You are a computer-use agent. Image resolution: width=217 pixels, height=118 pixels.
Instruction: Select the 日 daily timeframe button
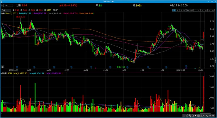click(x=174, y=10)
